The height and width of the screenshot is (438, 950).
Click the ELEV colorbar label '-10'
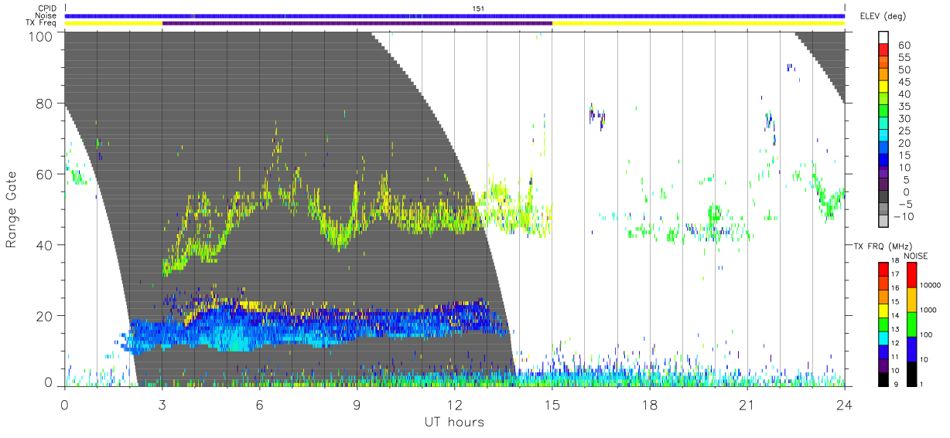[904, 216]
